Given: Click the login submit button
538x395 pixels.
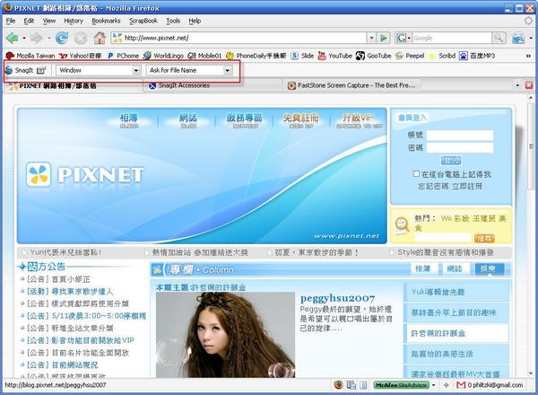Looking at the screenshot, I should [450, 161].
